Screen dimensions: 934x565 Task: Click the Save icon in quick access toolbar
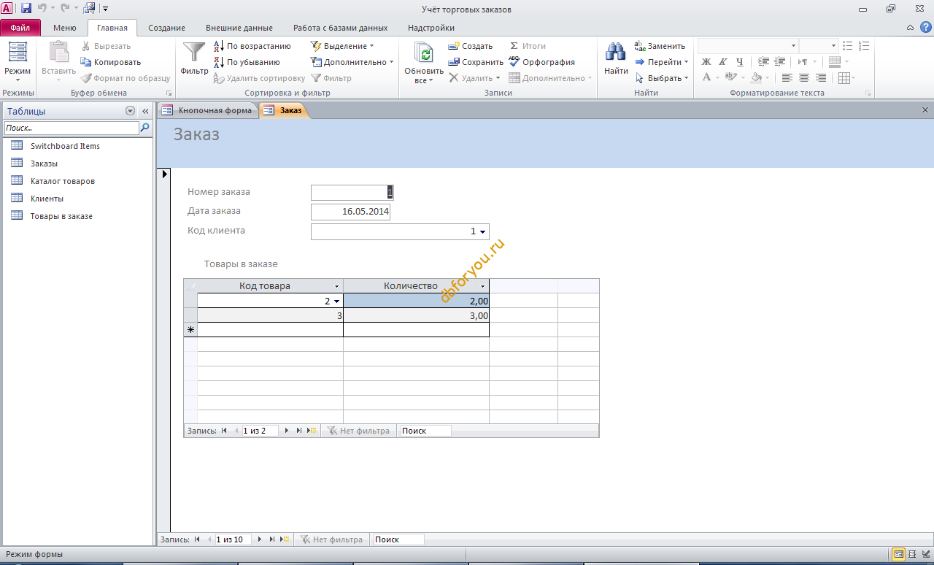pos(26,9)
